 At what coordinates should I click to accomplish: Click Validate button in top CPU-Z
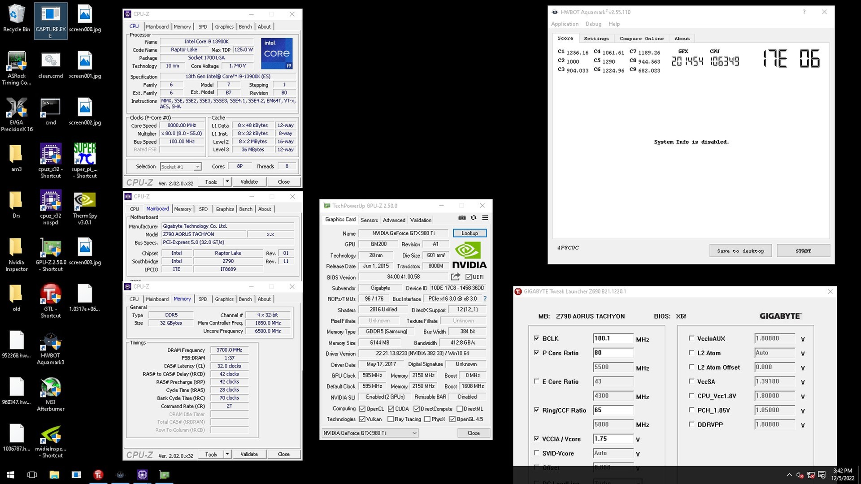pos(249,182)
